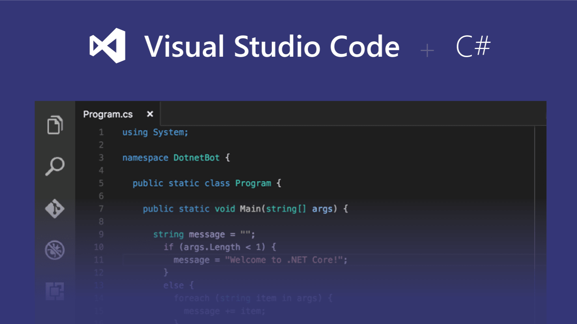Click the "Welcome to .NET Core!" string

(284, 260)
